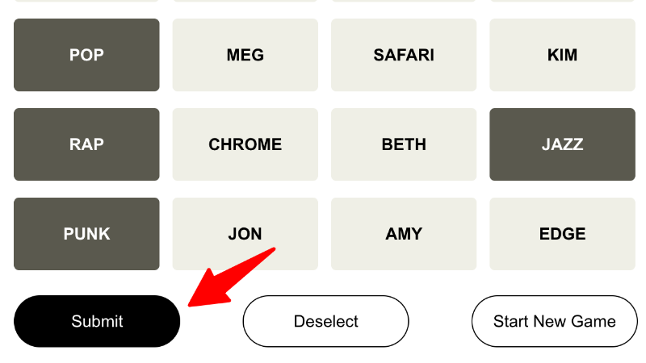Tap the BETH tile
646x363 pixels.
pyautogui.click(x=404, y=144)
